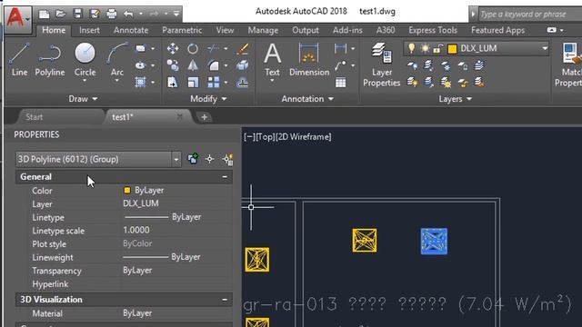Click the Layer value DLX_LUM in properties
This screenshot has height=327, width=582.
coord(141,203)
